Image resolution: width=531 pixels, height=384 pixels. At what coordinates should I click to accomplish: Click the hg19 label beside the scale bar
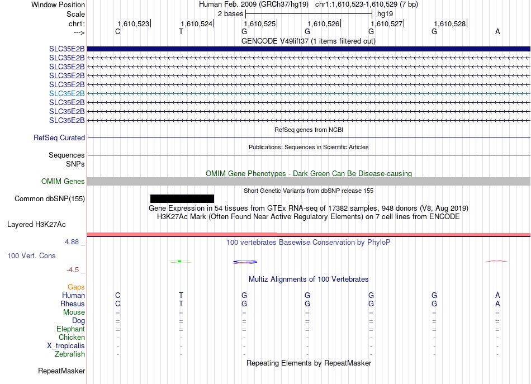pos(385,14)
